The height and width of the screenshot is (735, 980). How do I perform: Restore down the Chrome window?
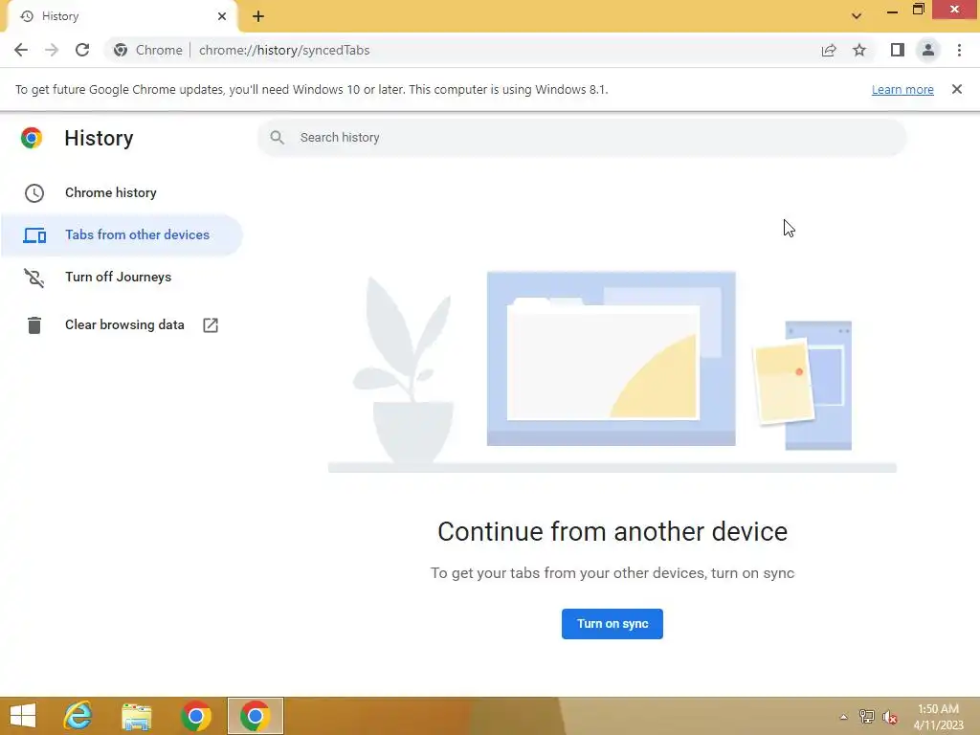coord(918,10)
